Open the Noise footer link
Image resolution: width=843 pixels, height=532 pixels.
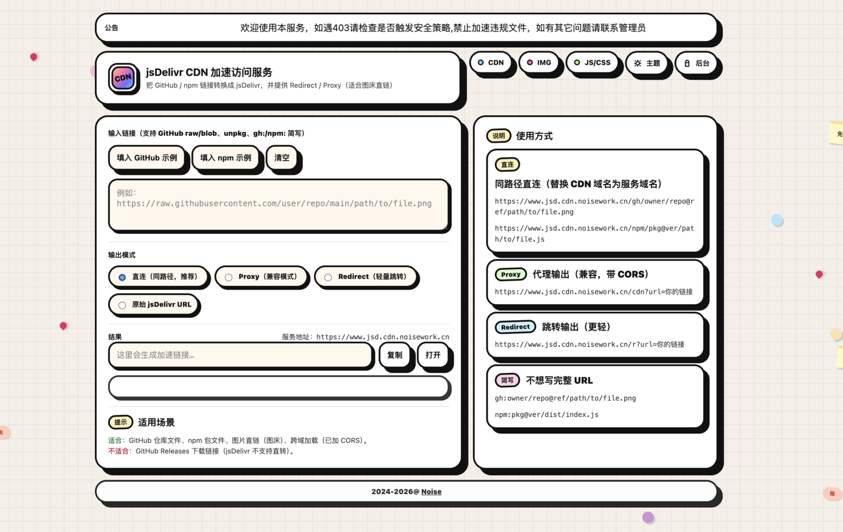coord(431,492)
